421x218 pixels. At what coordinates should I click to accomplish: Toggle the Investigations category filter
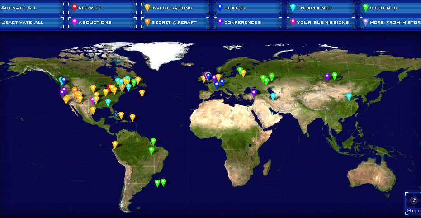click(175, 8)
